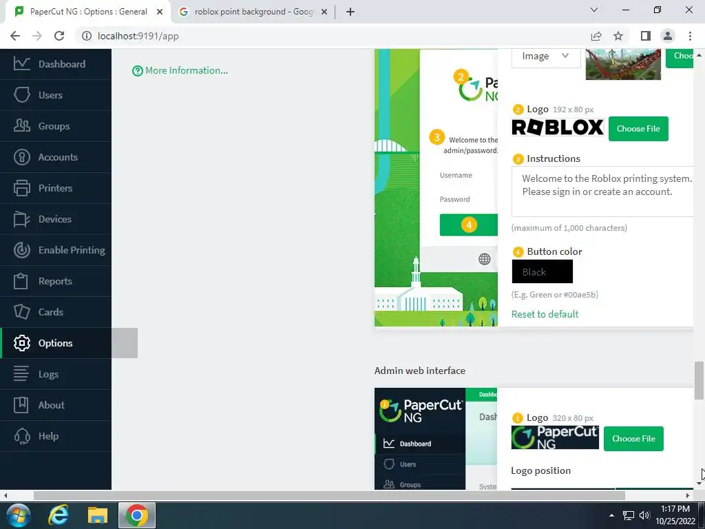Image resolution: width=705 pixels, height=529 pixels.
Task: Click the Instructions text area
Action: (602, 191)
